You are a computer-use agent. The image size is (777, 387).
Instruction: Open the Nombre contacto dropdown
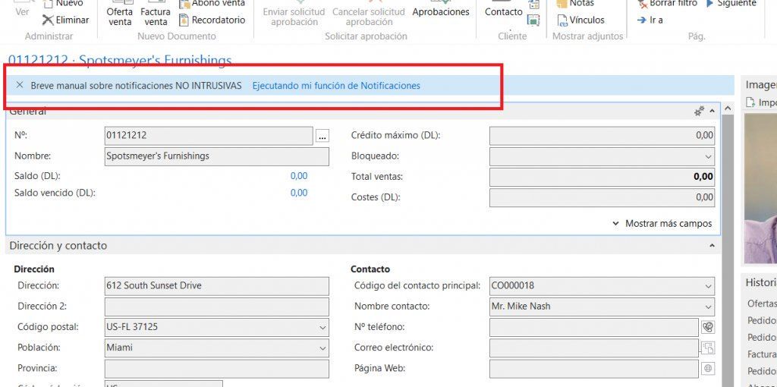point(708,307)
